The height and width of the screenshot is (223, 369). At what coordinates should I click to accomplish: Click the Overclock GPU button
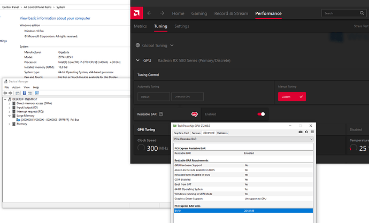187,97
